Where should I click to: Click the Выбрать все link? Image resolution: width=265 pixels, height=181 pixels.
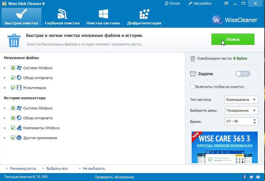click(57, 169)
